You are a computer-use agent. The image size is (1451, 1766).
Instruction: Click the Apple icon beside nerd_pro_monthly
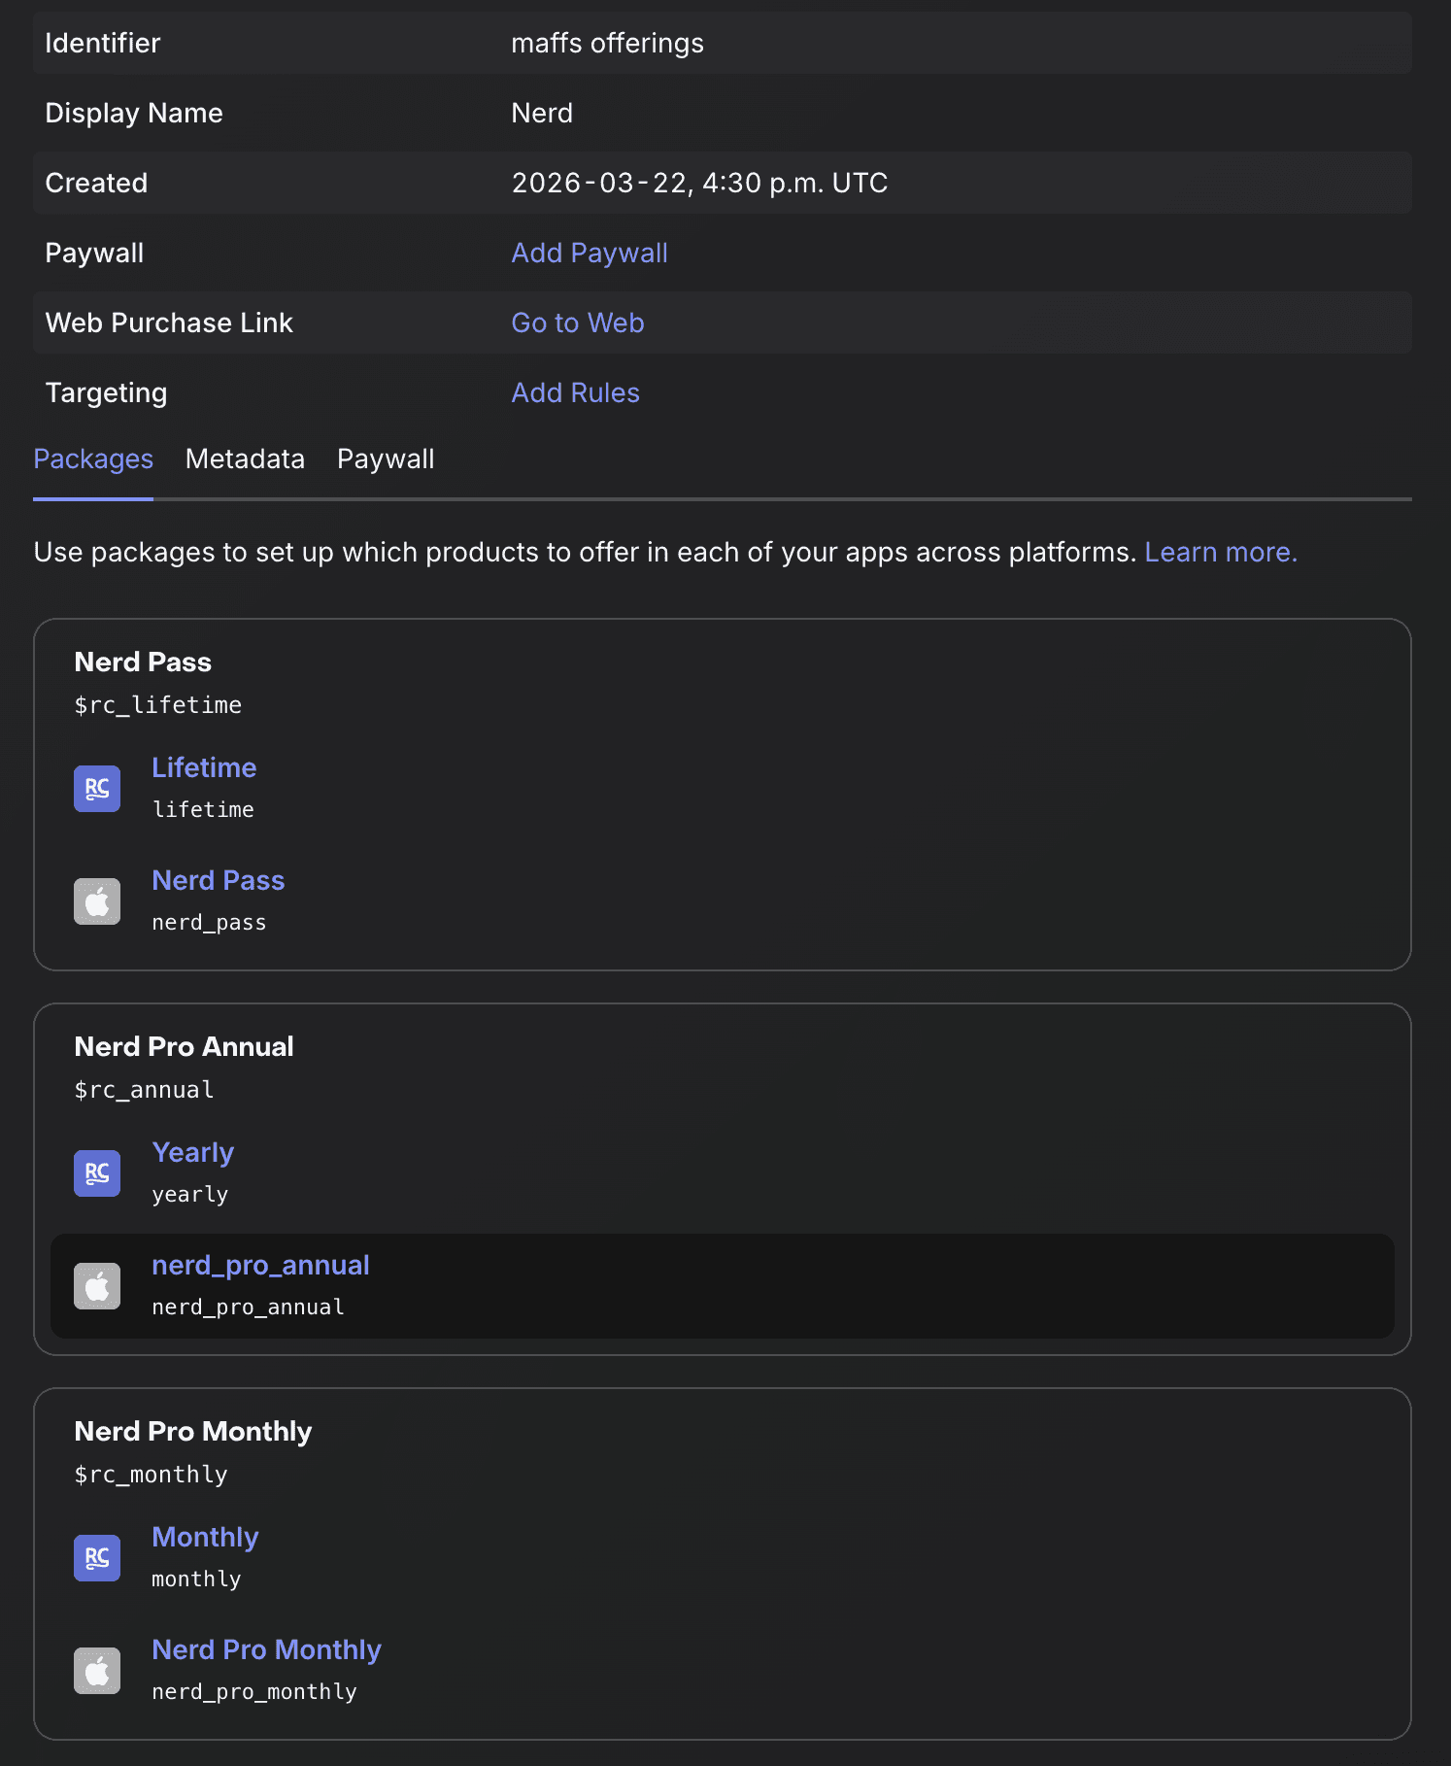[96, 1670]
